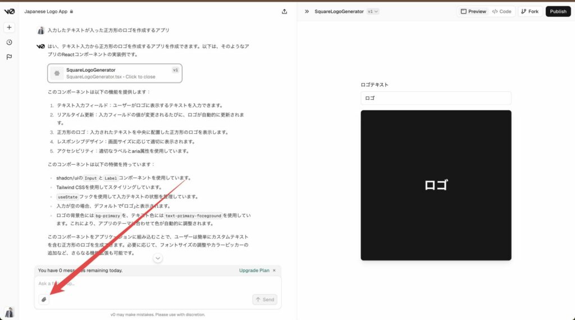This screenshot has height=320, width=575.
Task: Focus the chat follow-up input field
Action: click(x=158, y=284)
